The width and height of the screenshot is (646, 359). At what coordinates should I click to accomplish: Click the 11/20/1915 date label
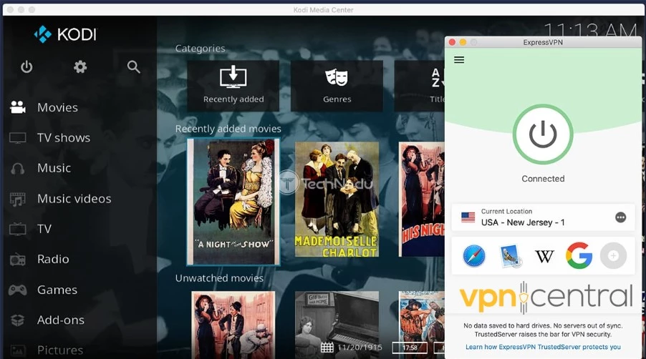click(360, 348)
